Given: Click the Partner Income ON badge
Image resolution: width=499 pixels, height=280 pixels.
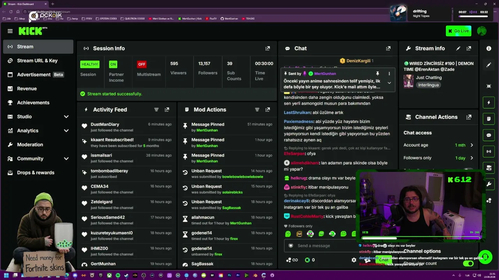Looking at the screenshot, I should click(113, 64).
